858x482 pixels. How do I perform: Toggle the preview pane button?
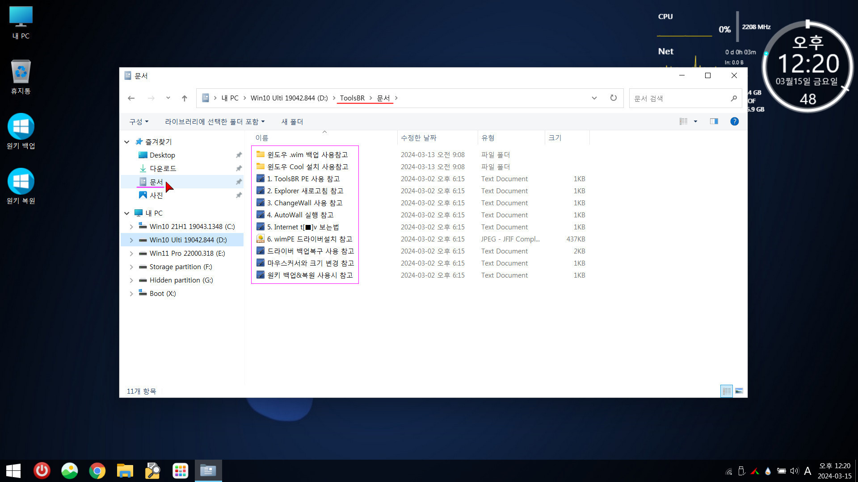click(x=714, y=121)
